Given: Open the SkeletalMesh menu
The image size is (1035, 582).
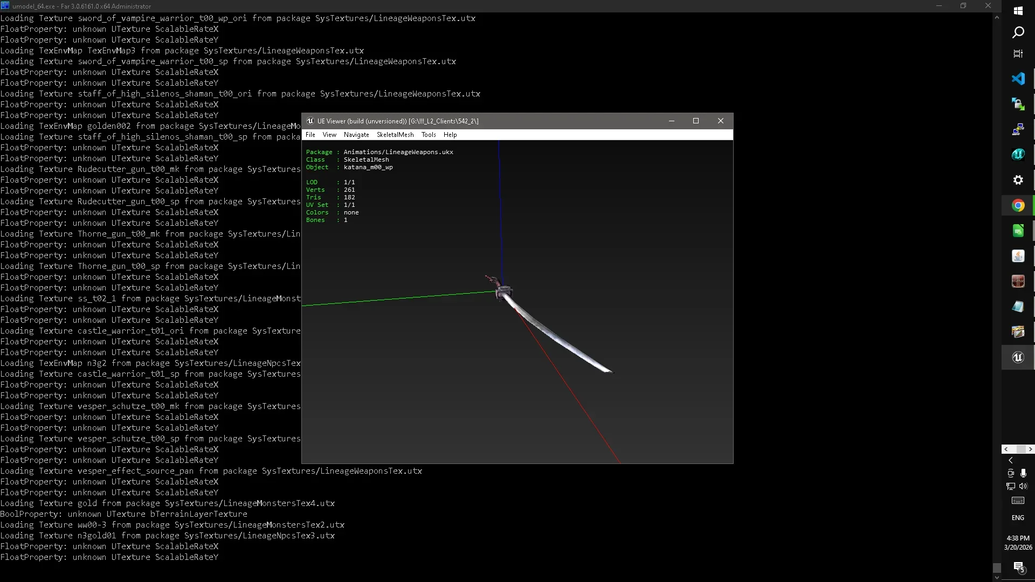Looking at the screenshot, I should [395, 135].
